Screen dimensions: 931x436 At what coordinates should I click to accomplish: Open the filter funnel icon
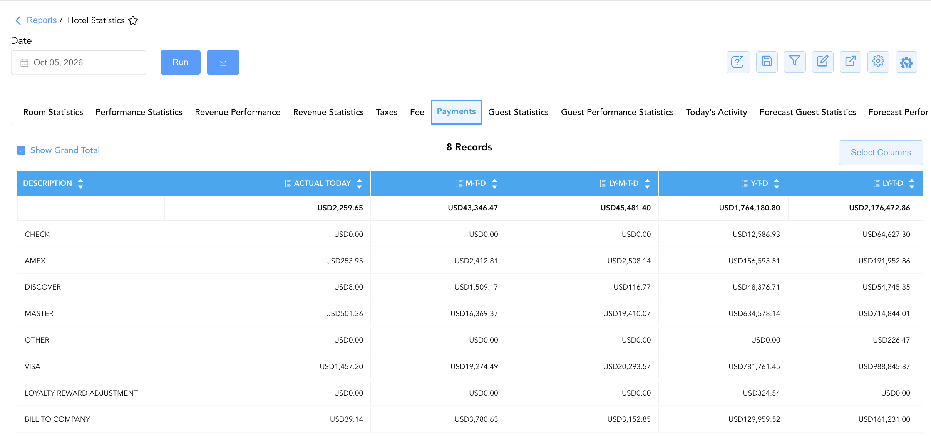pos(795,62)
